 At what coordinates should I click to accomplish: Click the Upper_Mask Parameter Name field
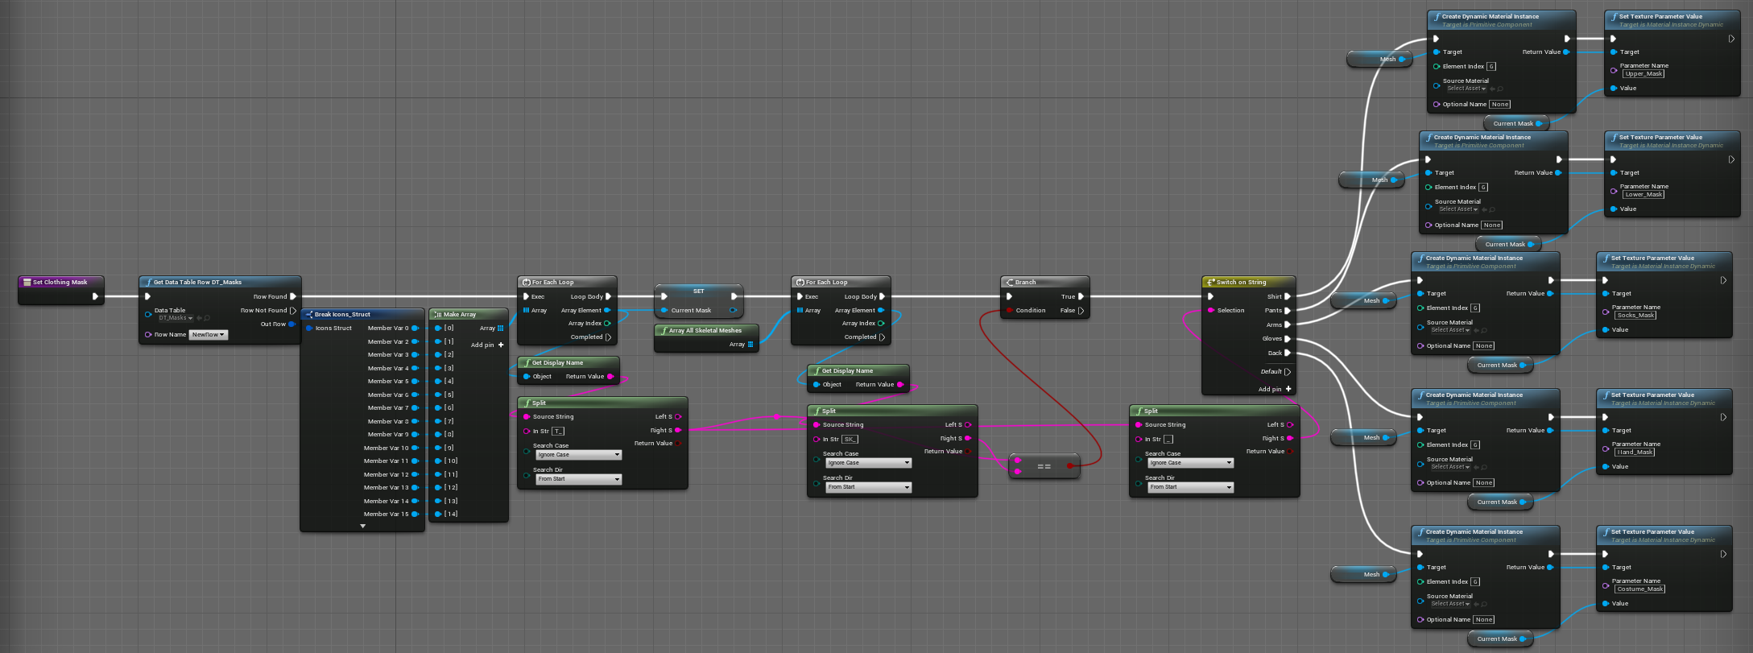[1643, 73]
